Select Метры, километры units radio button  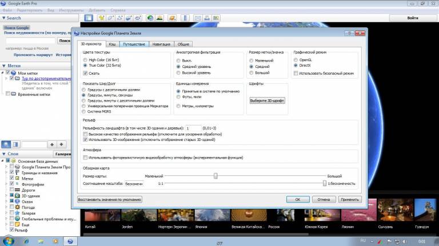(x=178, y=106)
